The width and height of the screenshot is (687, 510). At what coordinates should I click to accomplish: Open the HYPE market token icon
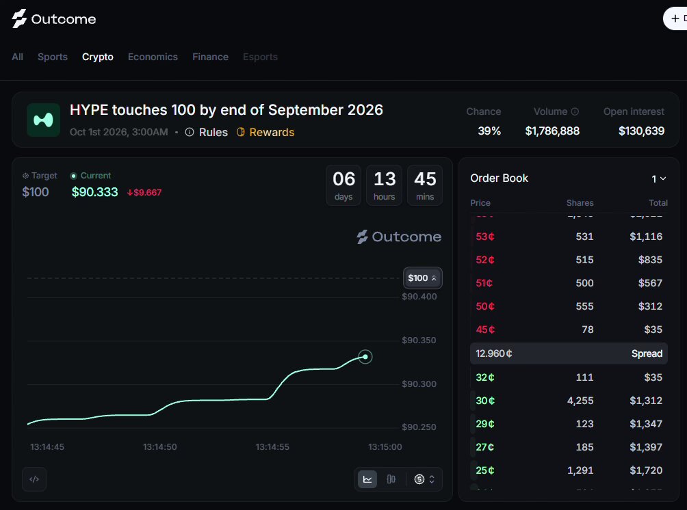pos(43,120)
